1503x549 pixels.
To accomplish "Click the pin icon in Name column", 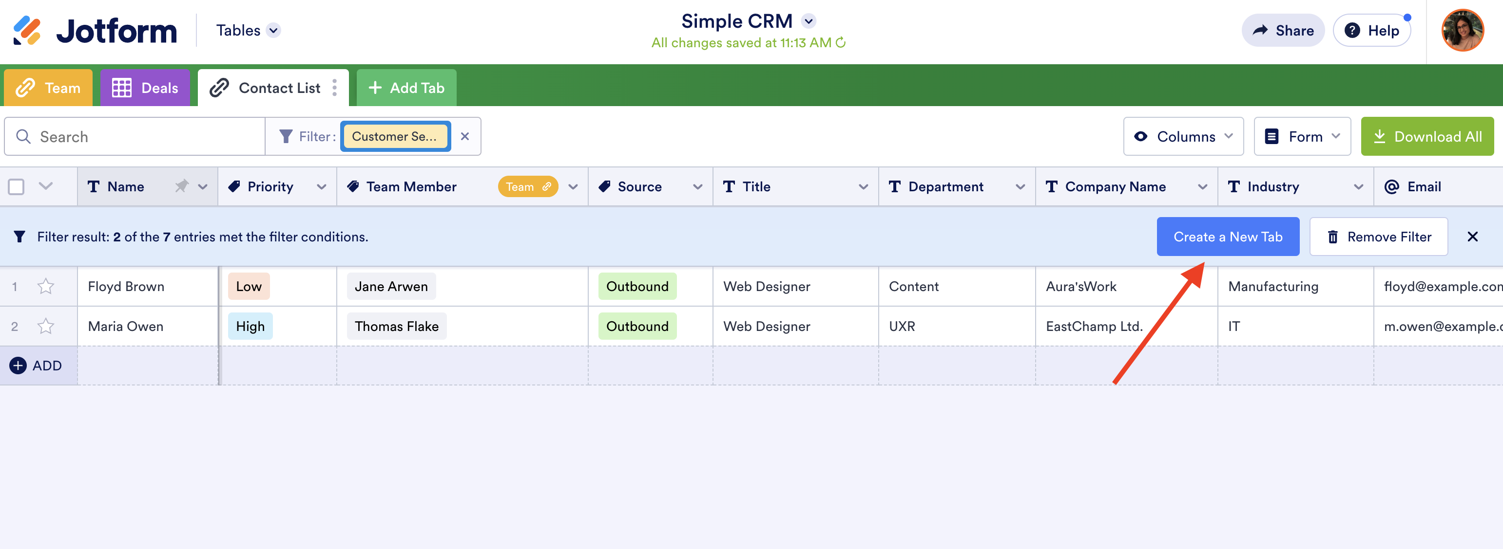I will click(x=181, y=186).
